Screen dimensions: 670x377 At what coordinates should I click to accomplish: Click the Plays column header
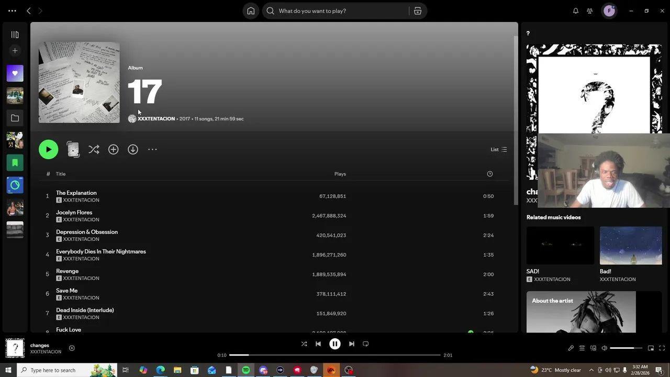tap(340, 174)
